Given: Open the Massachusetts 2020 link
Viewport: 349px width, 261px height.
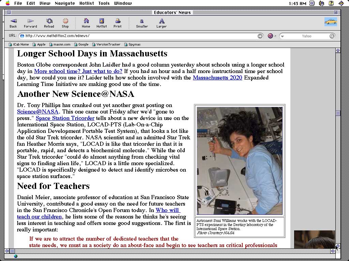Looking at the screenshot, I should click(217, 78).
